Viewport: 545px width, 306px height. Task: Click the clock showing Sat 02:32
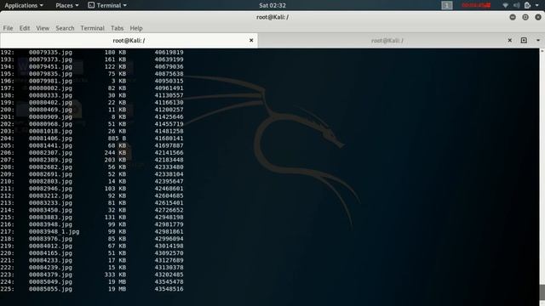(272, 5)
